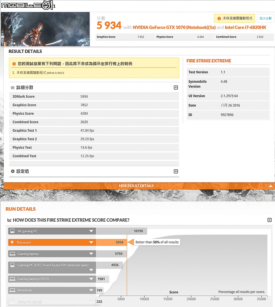Click the orange warning icon in unapproved driver badge
The width and height of the screenshot is (275, 307).
click(219, 18)
